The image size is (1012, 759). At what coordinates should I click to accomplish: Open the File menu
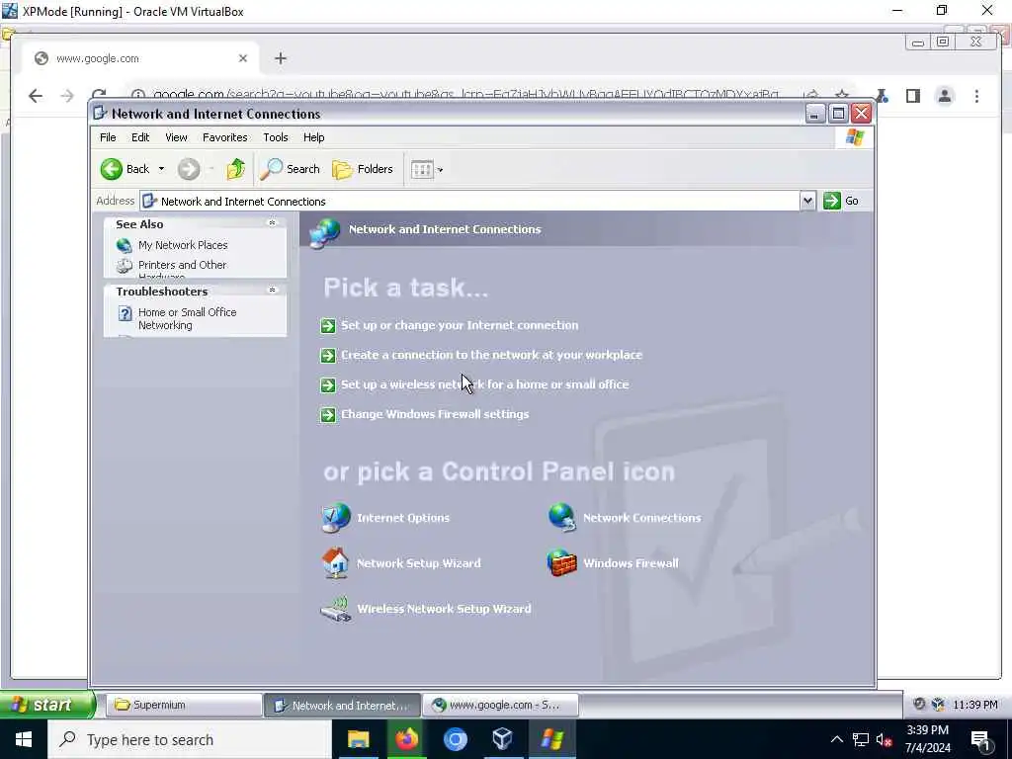108,137
